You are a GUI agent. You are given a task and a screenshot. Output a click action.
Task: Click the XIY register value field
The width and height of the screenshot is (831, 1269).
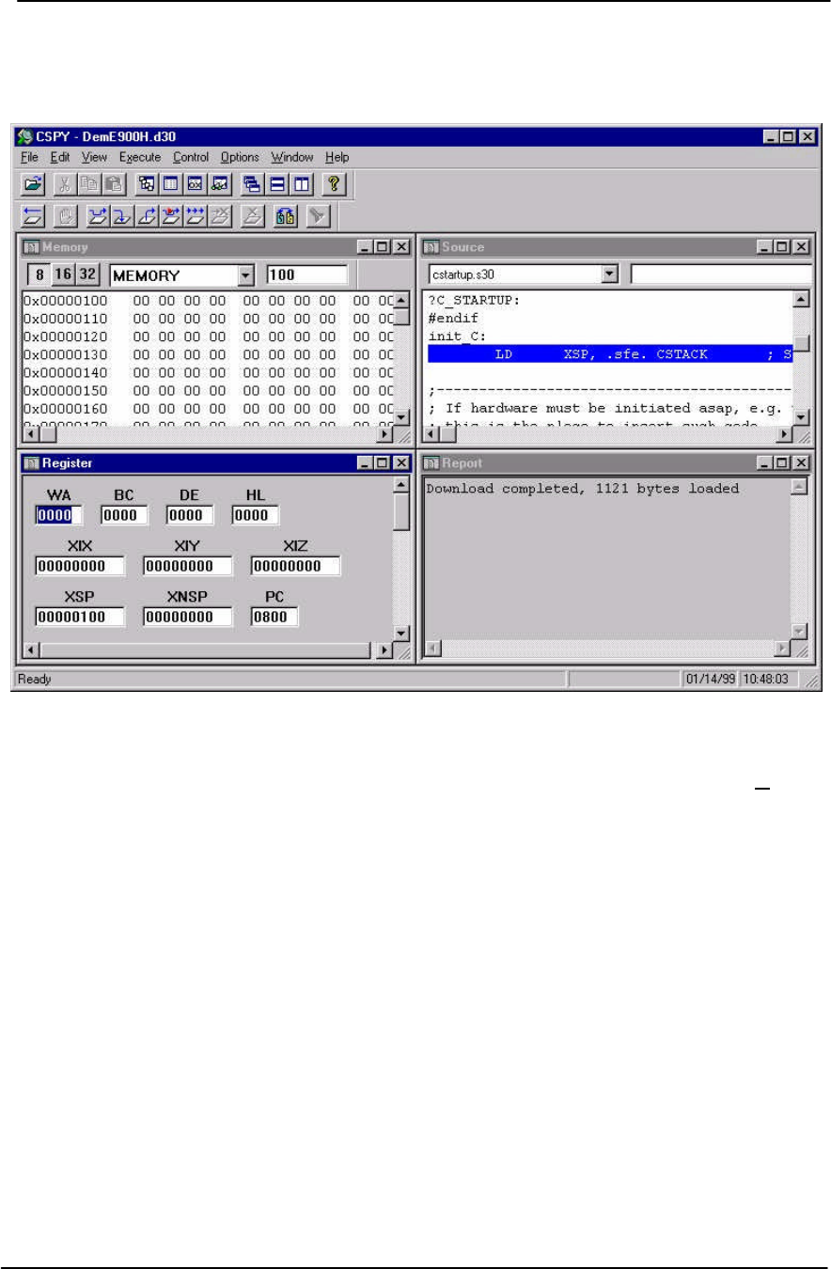[188, 566]
